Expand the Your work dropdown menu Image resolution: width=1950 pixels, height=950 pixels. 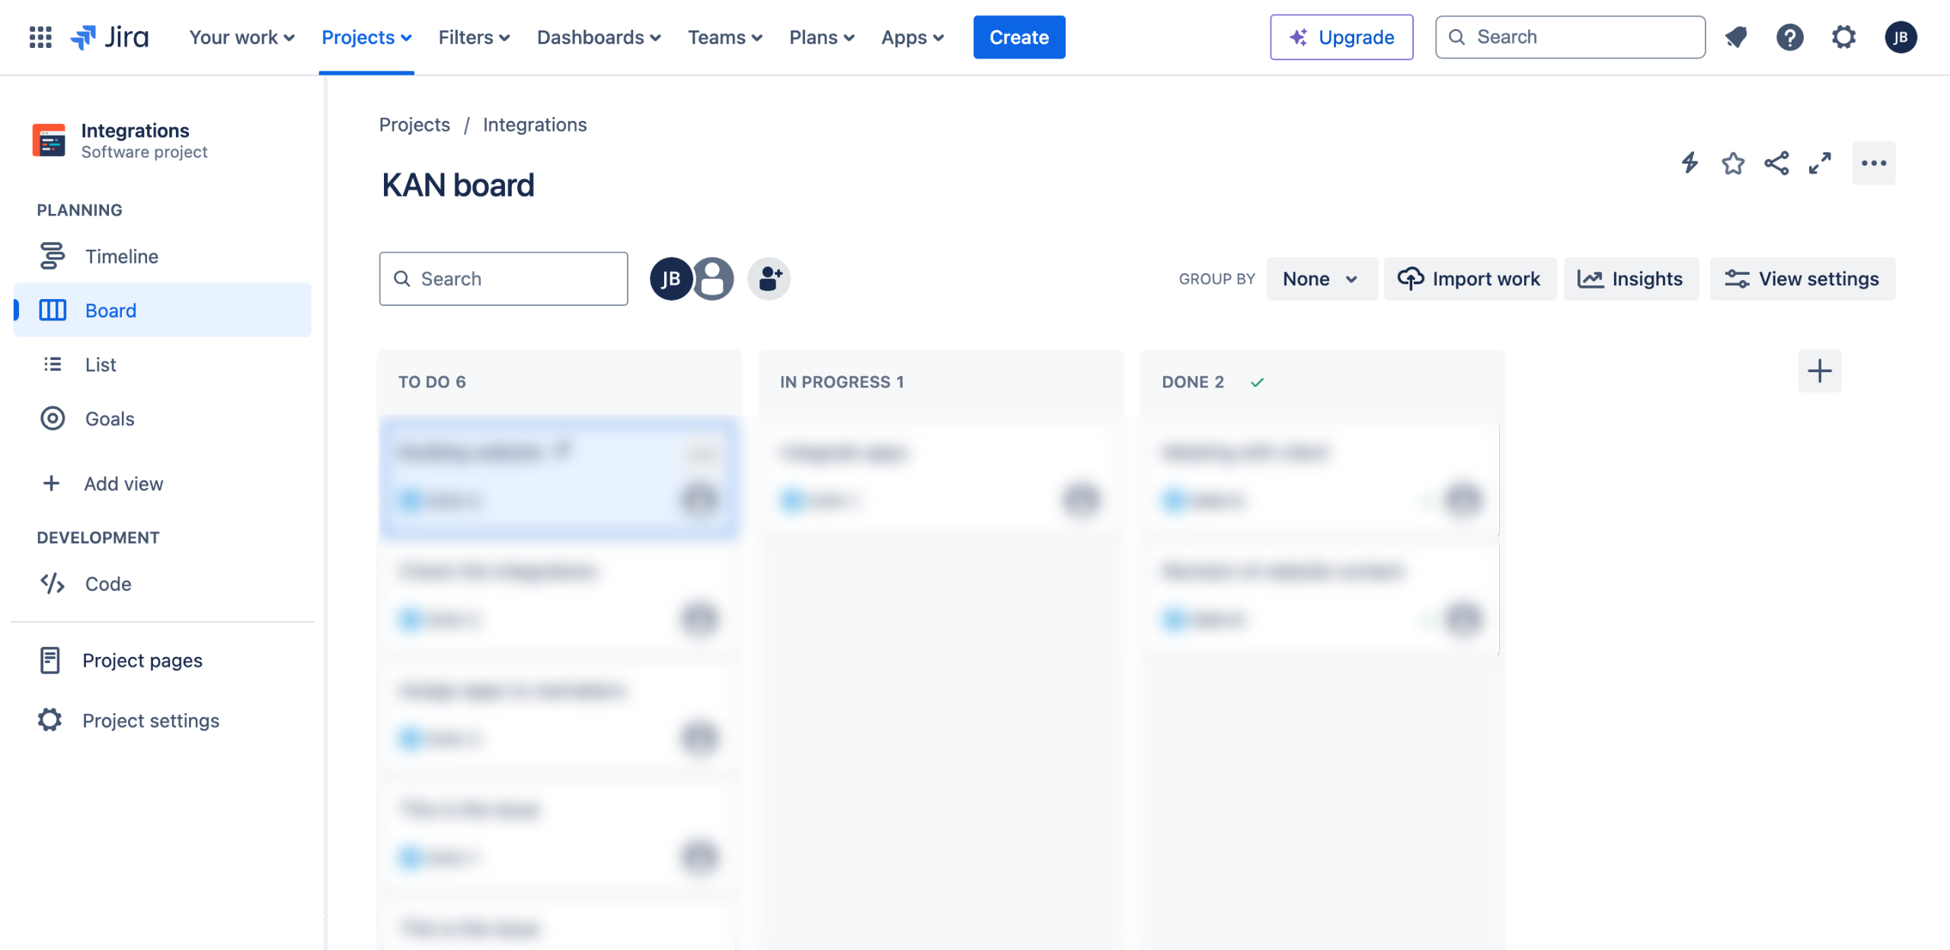click(241, 37)
